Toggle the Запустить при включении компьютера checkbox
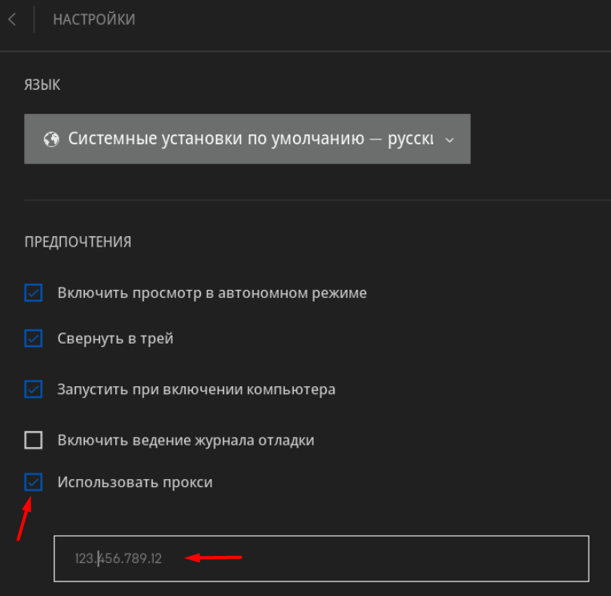This screenshot has height=596, width=611. (34, 389)
